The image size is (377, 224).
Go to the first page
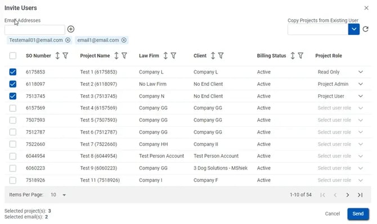tap(322, 195)
